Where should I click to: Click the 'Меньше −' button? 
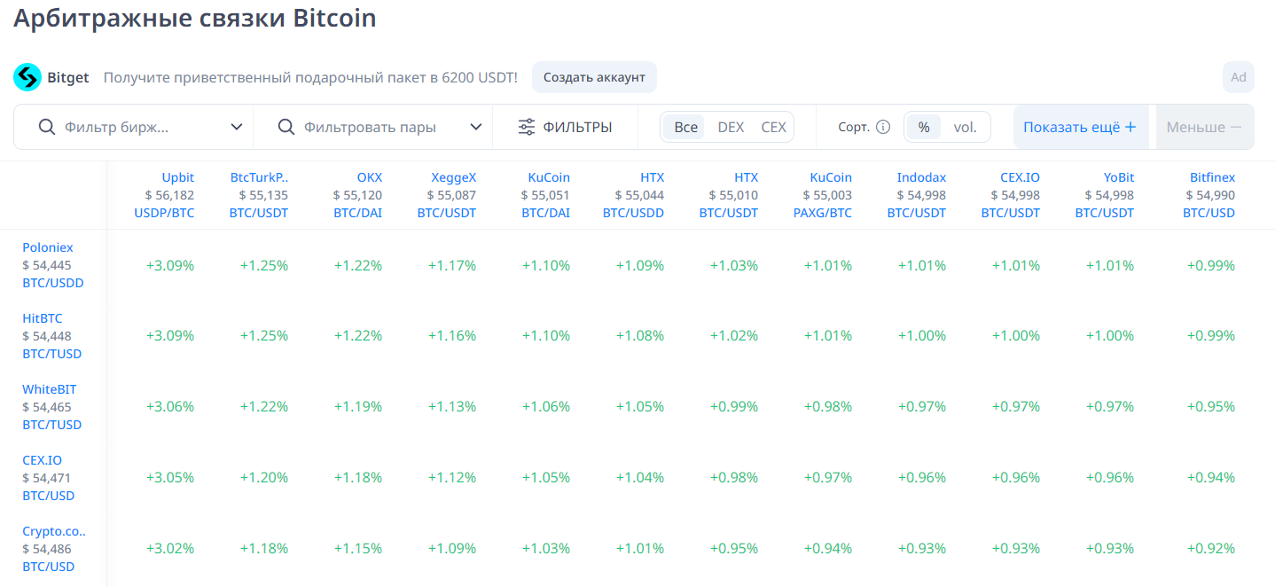(x=1203, y=127)
